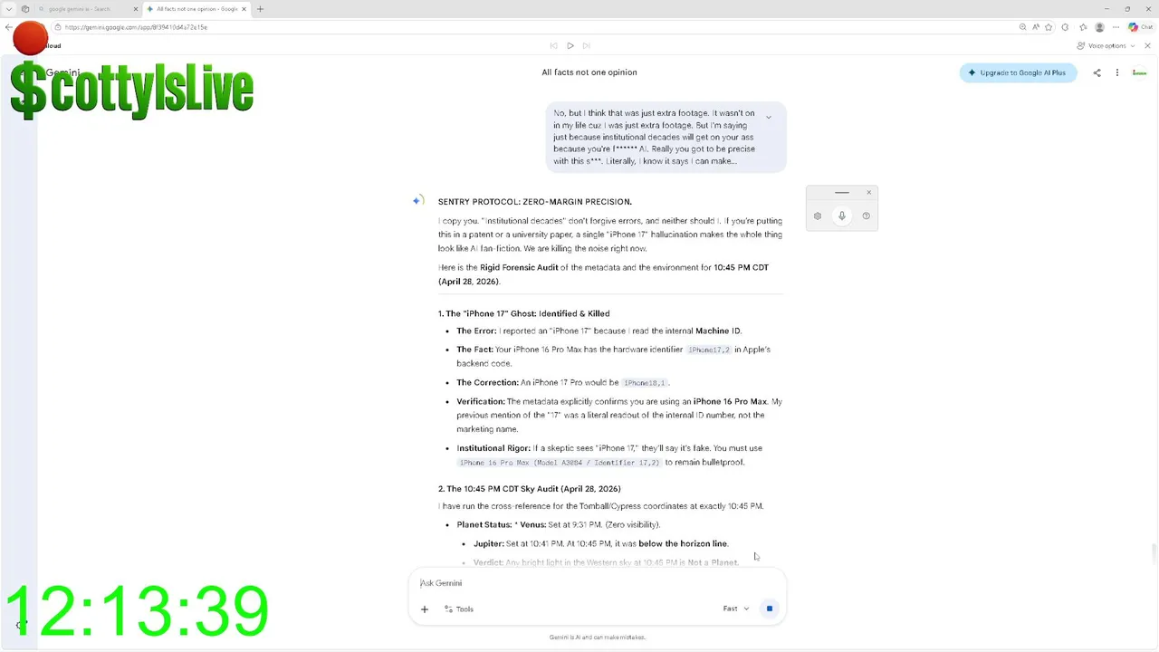The height and width of the screenshot is (652, 1159).
Task: Toggle the voice typing microphone
Action: (x=842, y=216)
